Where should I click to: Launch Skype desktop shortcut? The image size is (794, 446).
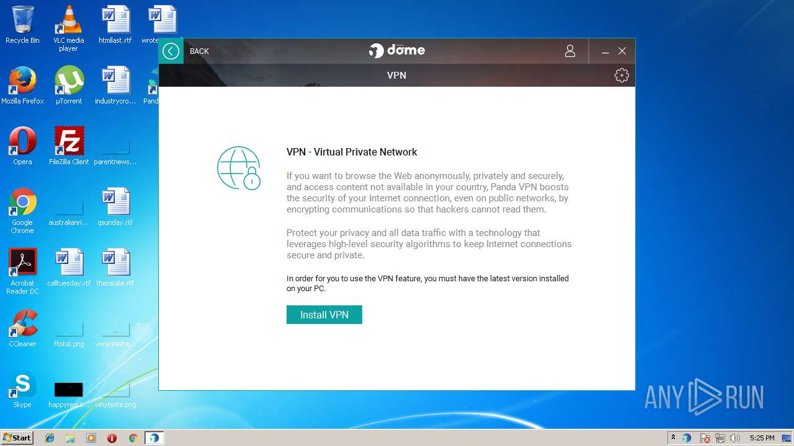pyautogui.click(x=22, y=389)
